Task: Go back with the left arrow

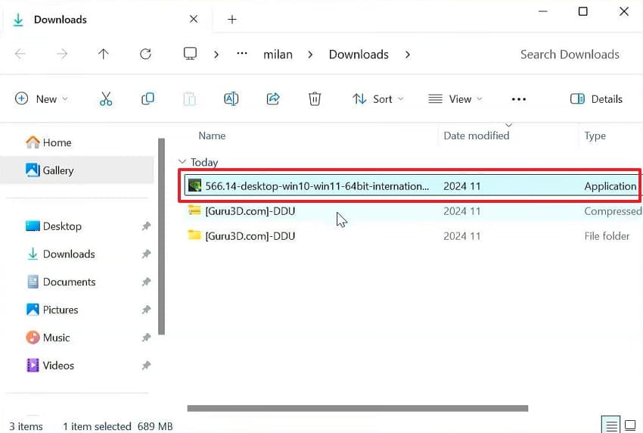Action: point(20,54)
